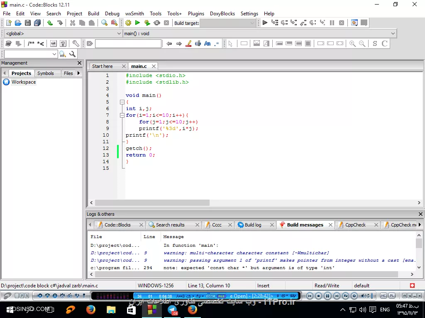Click the incremental search text field
This screenshot has height=318, width=425.
pyautogui.click(x=128, y=43)
